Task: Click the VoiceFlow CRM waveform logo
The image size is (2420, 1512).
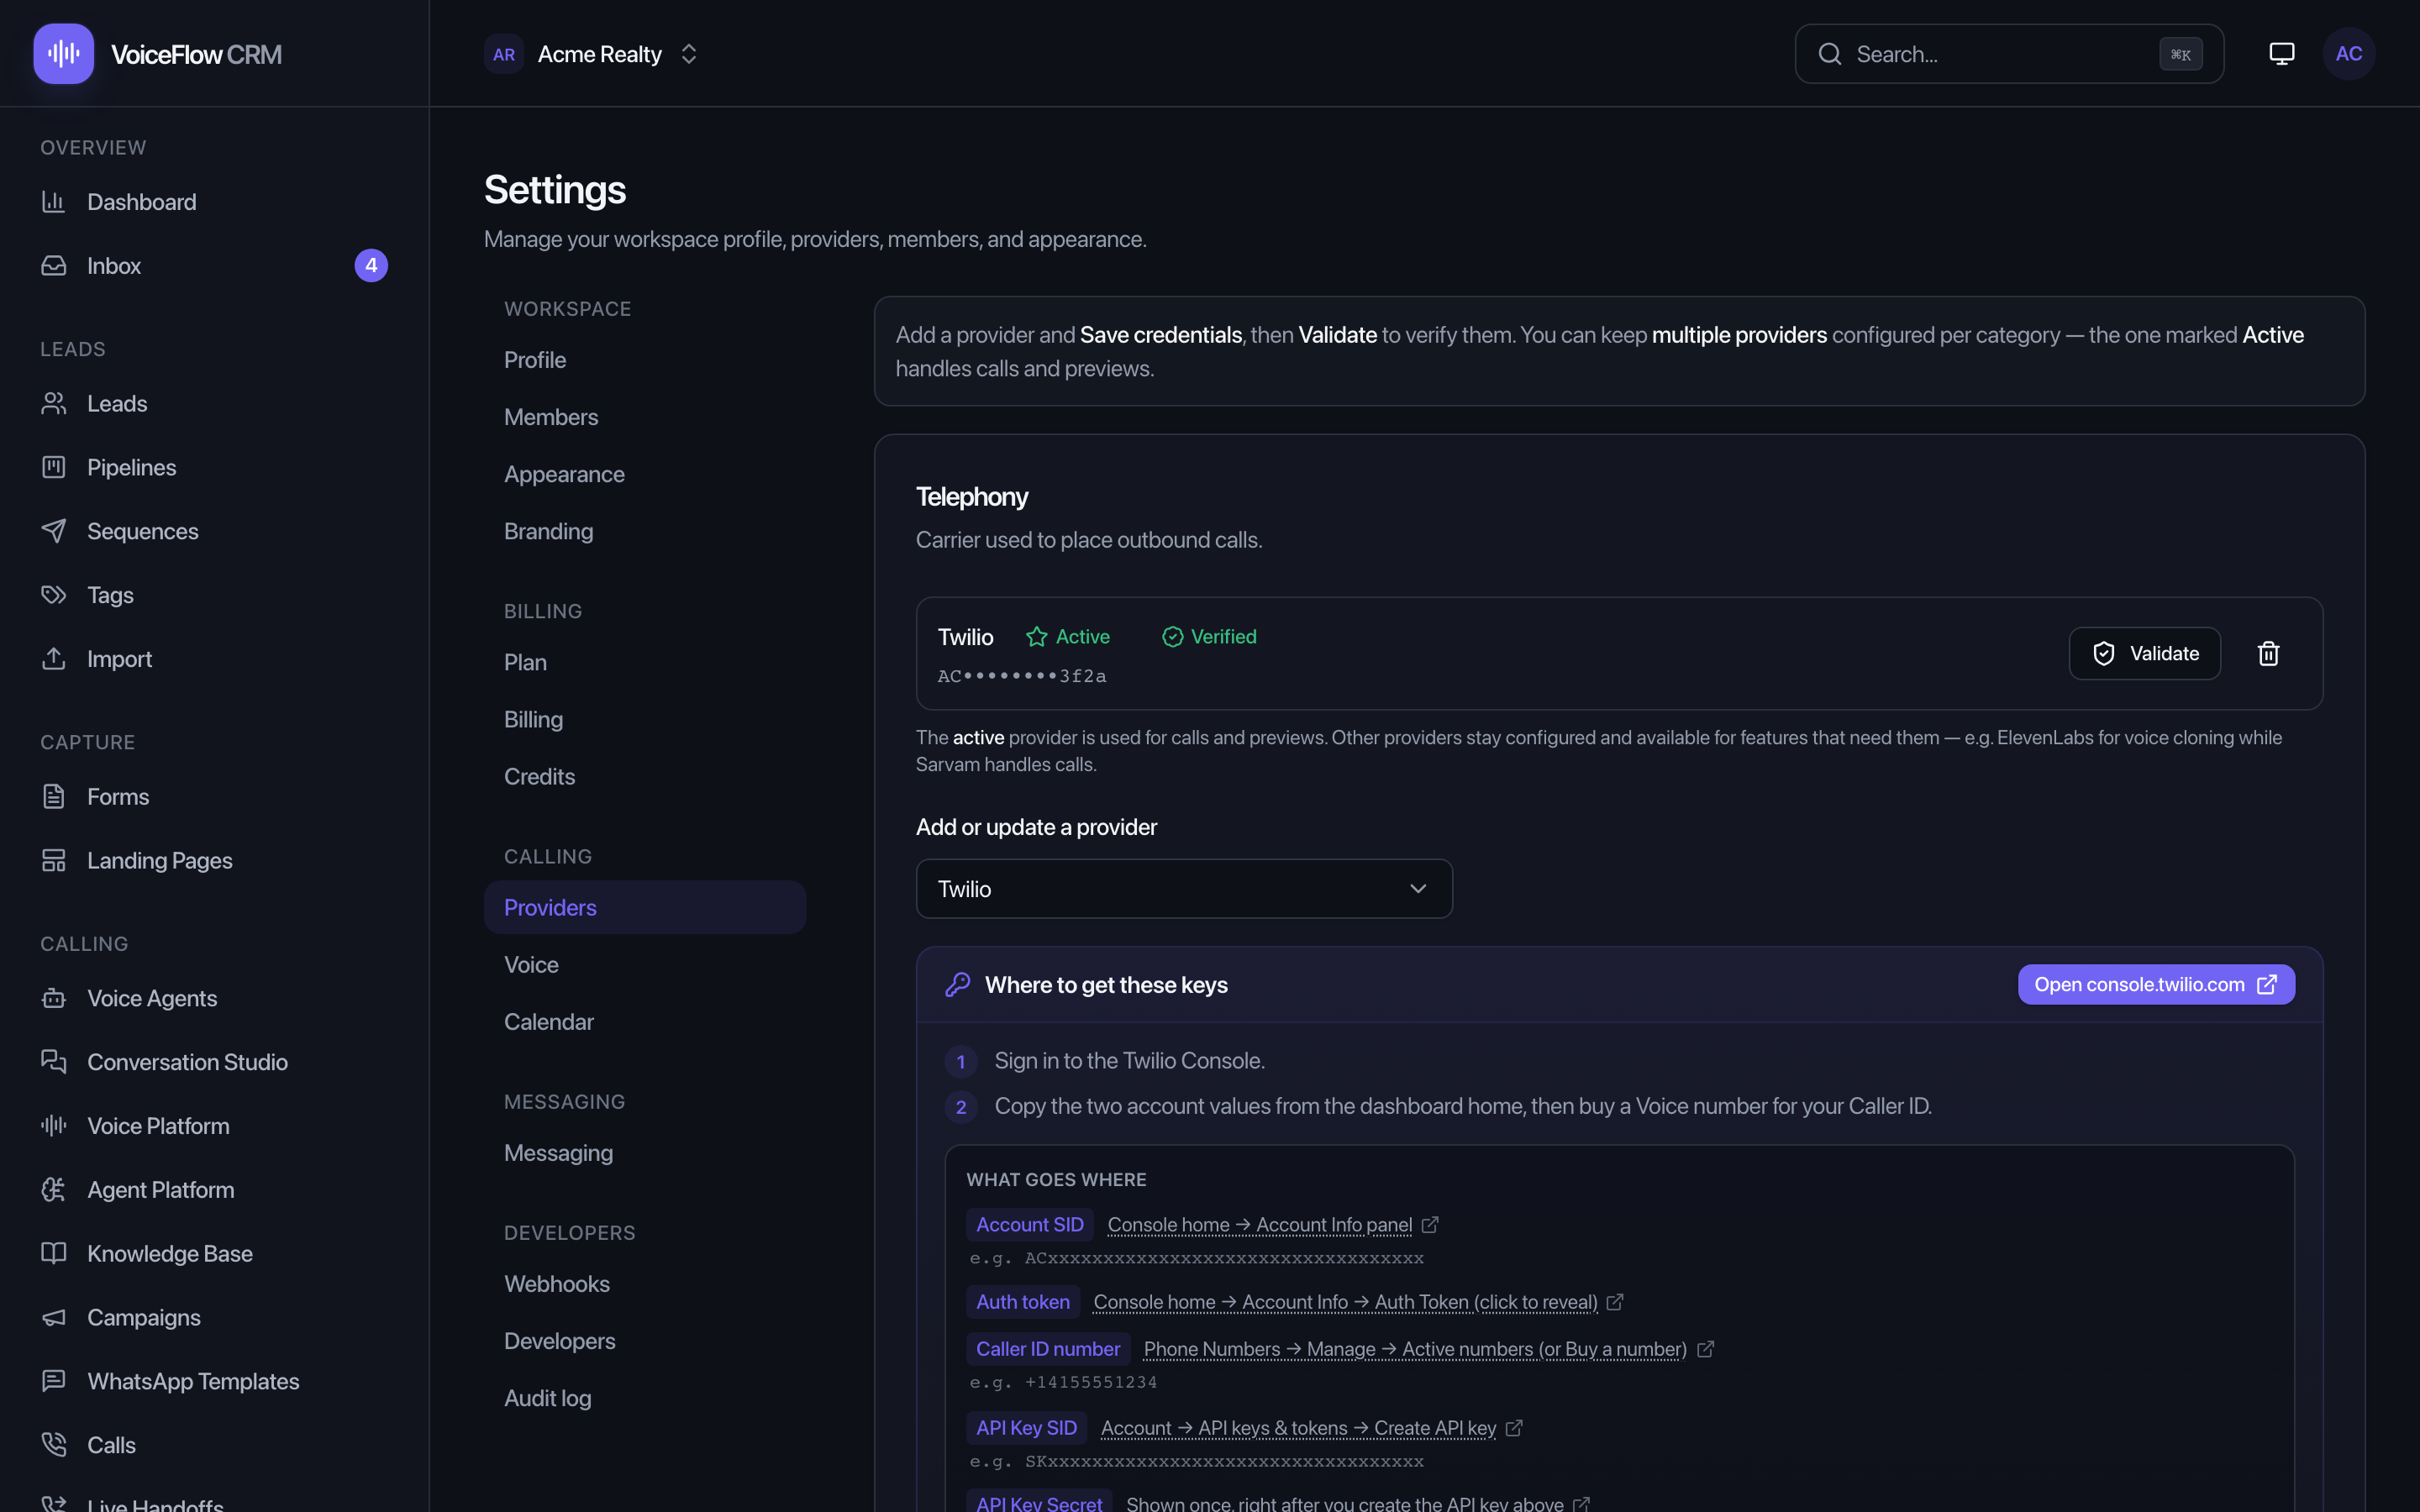Action: (63, 54)
